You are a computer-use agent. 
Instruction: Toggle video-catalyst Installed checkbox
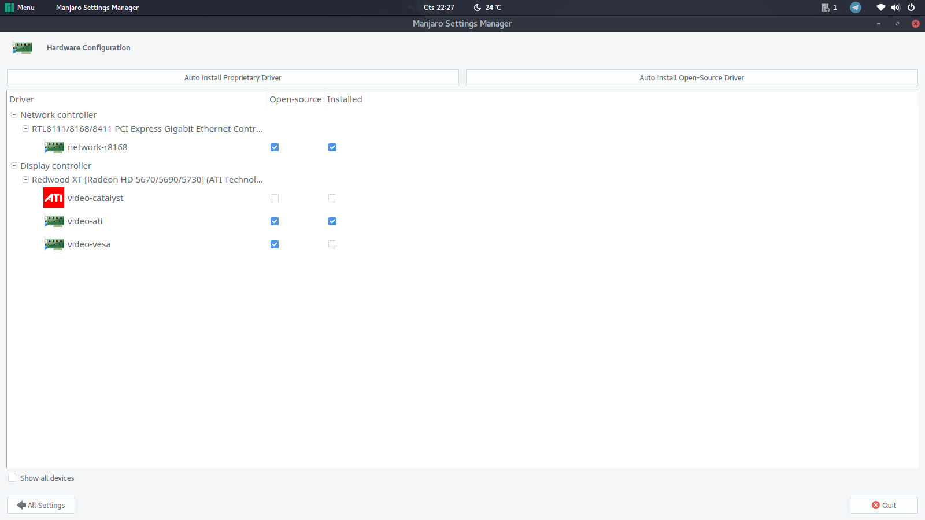click(332, 198)
